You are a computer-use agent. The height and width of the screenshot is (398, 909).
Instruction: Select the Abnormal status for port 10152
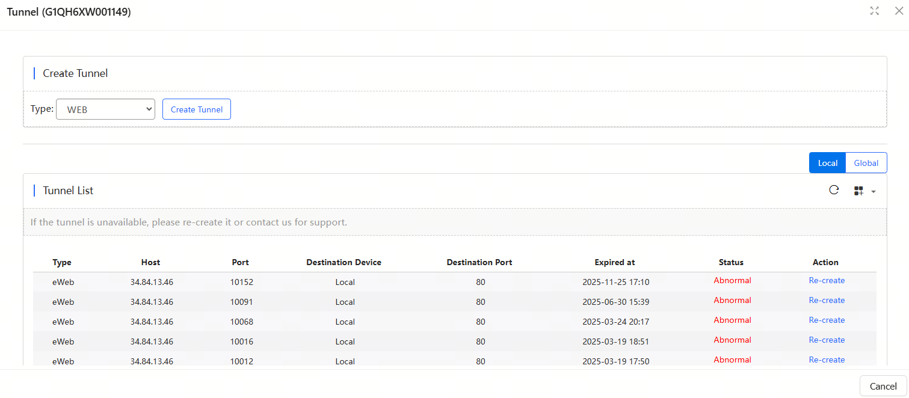tap(732, 281)
